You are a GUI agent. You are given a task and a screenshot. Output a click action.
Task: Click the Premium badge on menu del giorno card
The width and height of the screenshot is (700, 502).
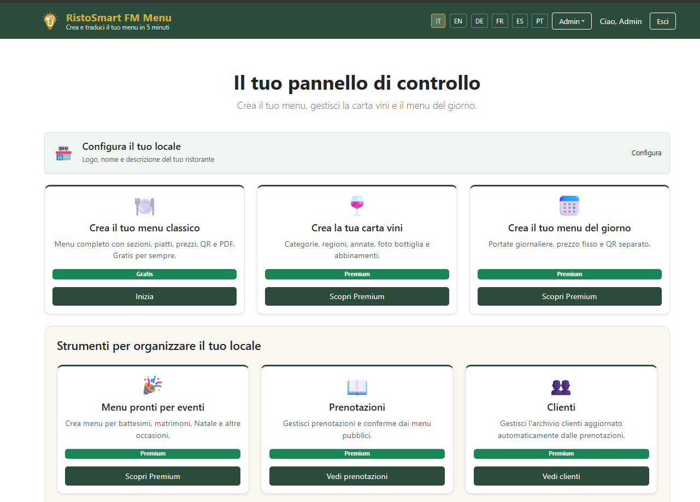tap(569, 274)
